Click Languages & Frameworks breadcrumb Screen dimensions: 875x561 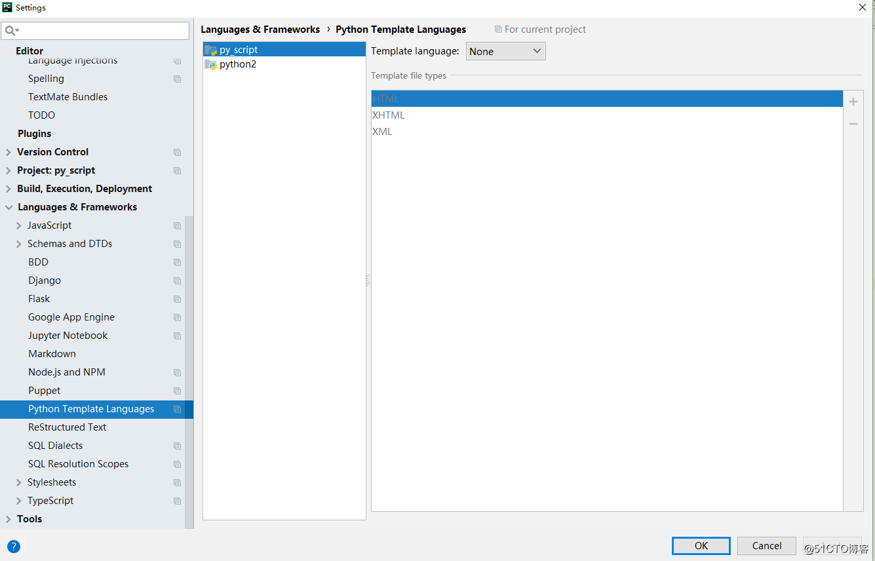(x=260, y=29)
